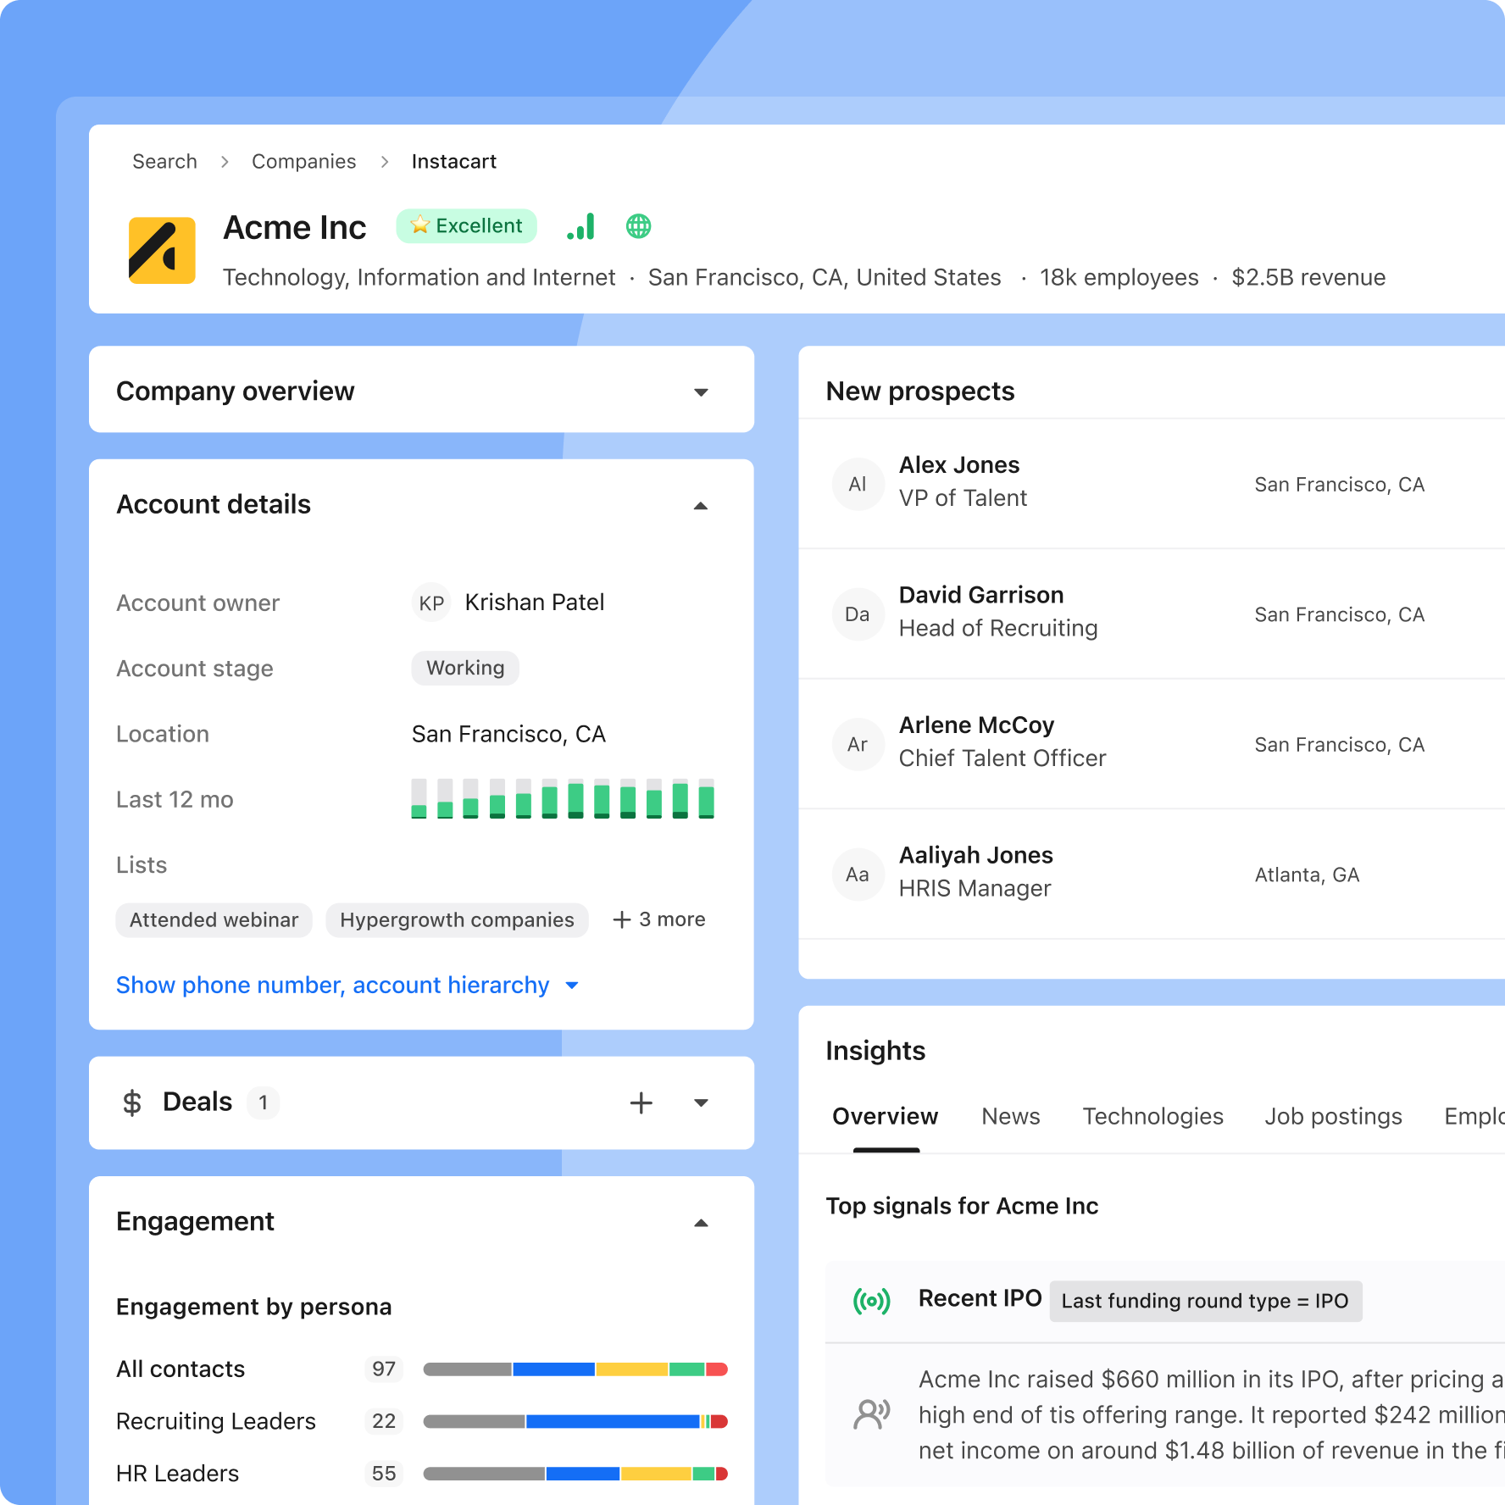
Task: Show phone number, account hierarchy link
Action: (333, 985)
